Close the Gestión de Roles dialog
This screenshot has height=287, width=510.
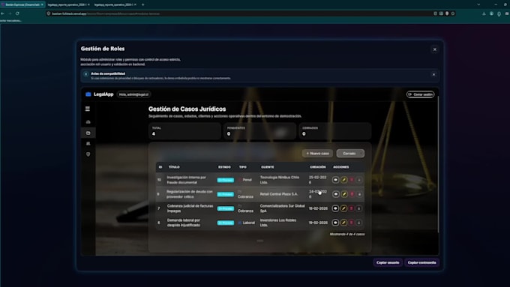[434, 49]
